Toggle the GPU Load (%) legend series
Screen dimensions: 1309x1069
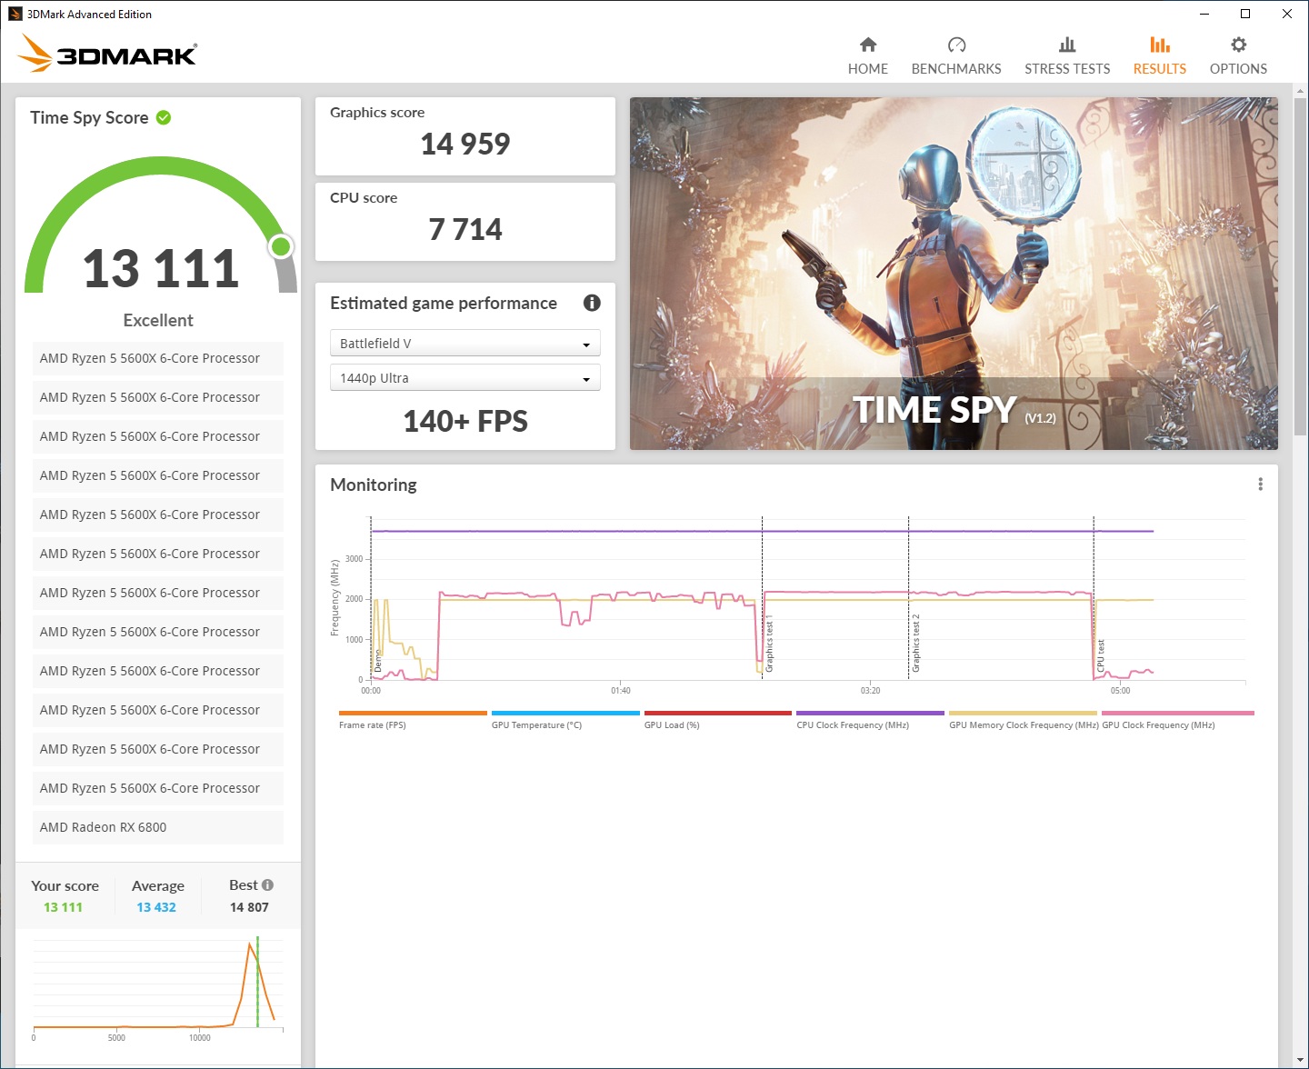coord(672,725)
